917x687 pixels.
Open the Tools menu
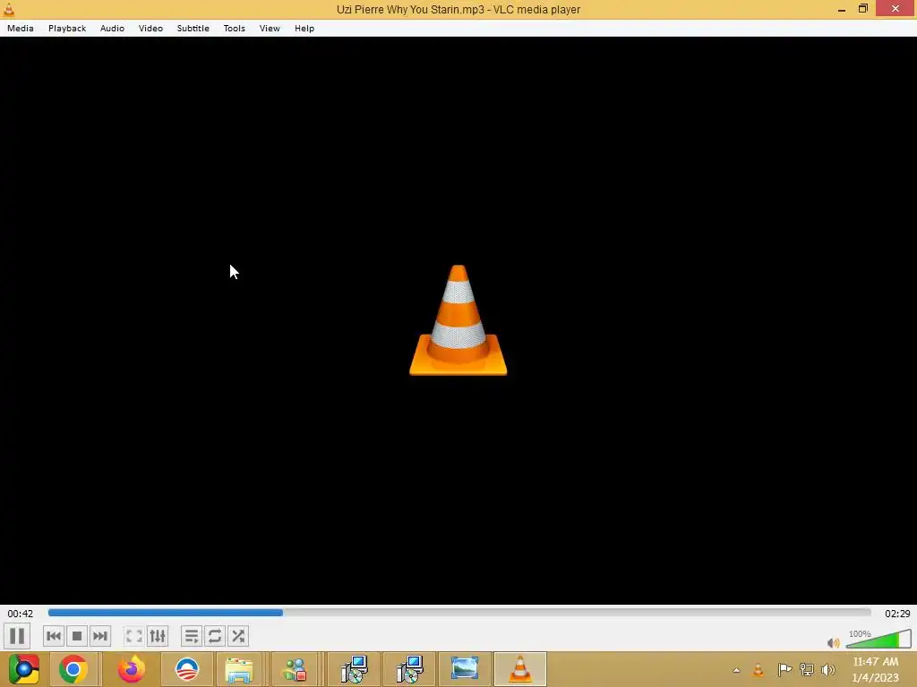tap(235, 28)
